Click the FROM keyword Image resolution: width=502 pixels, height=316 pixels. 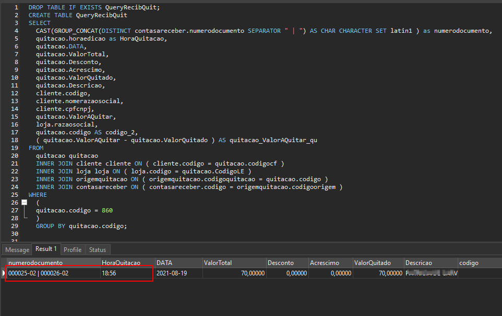(36, 148)
